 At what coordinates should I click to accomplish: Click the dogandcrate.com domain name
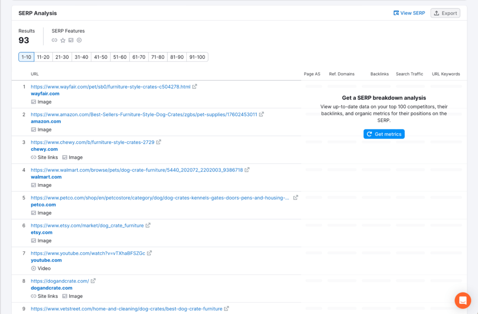[52, 288]
